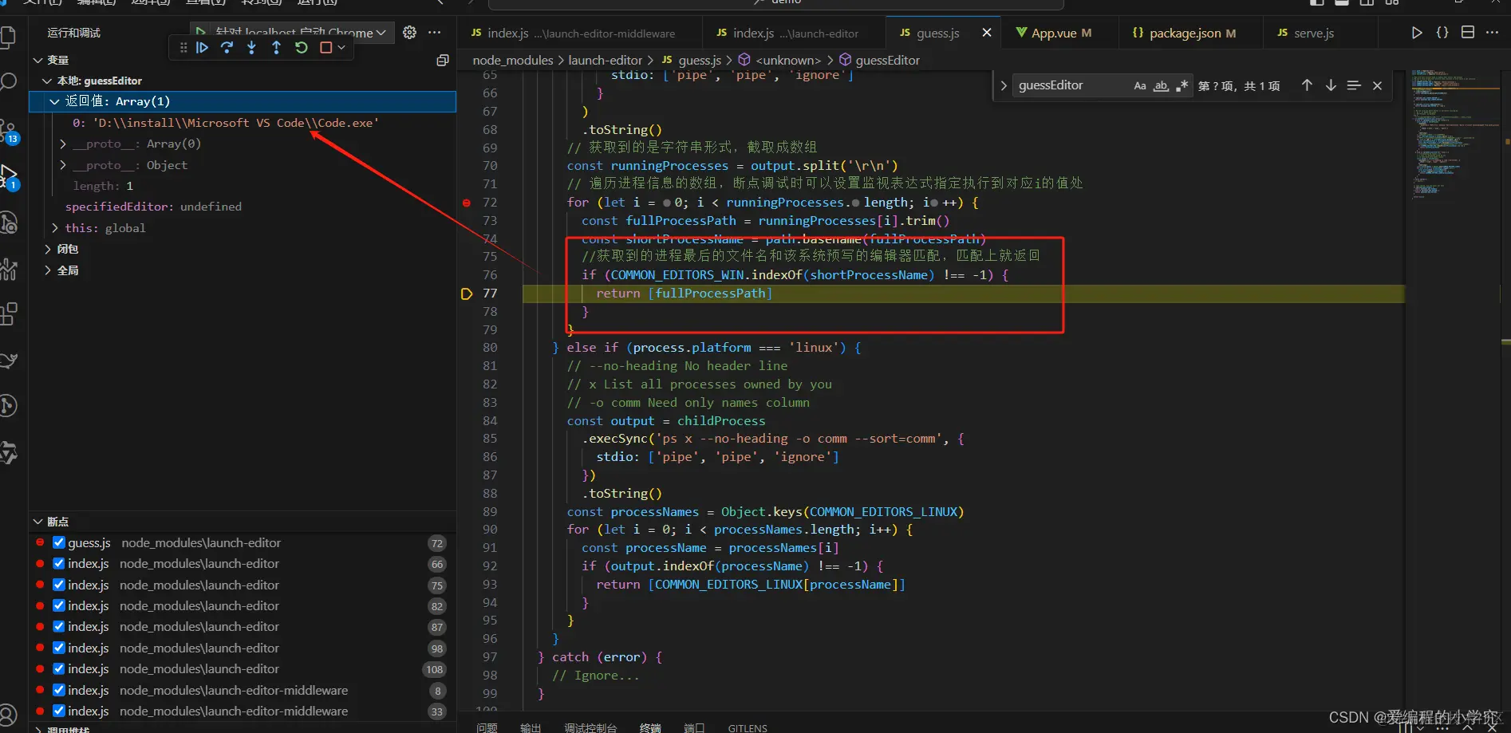1511x733 pixels.
Task: Continue debugging from the debug toolbar
Action: pyautogui.click(x=203, y=48)
